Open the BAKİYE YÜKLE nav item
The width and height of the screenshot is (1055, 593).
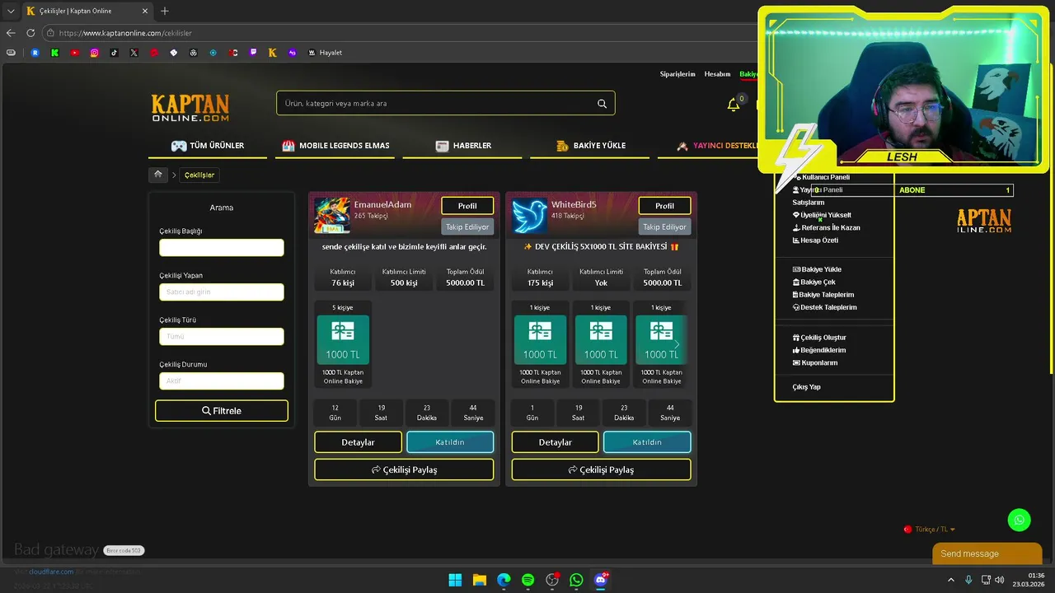point(591,146)
